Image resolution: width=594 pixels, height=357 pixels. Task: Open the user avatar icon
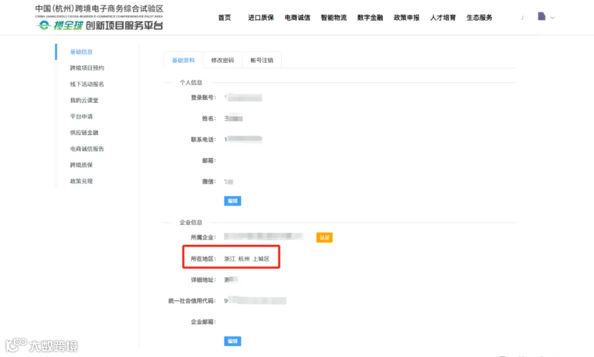541,16
